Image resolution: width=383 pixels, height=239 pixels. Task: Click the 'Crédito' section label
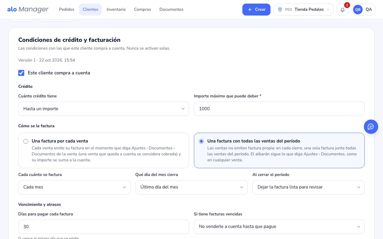[25, 87]
